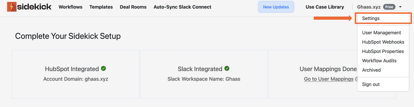Choose HubSpot Properties from the dropdown
The width and height of the screenshot is (414, 107).
(x=383, y=51)
